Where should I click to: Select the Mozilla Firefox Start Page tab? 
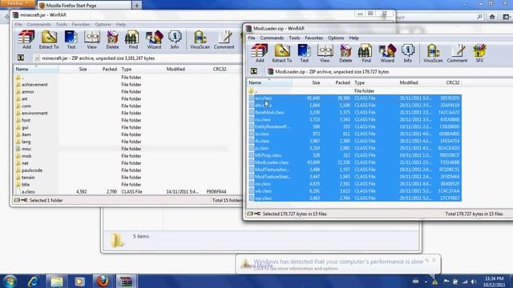pos(84,6)
